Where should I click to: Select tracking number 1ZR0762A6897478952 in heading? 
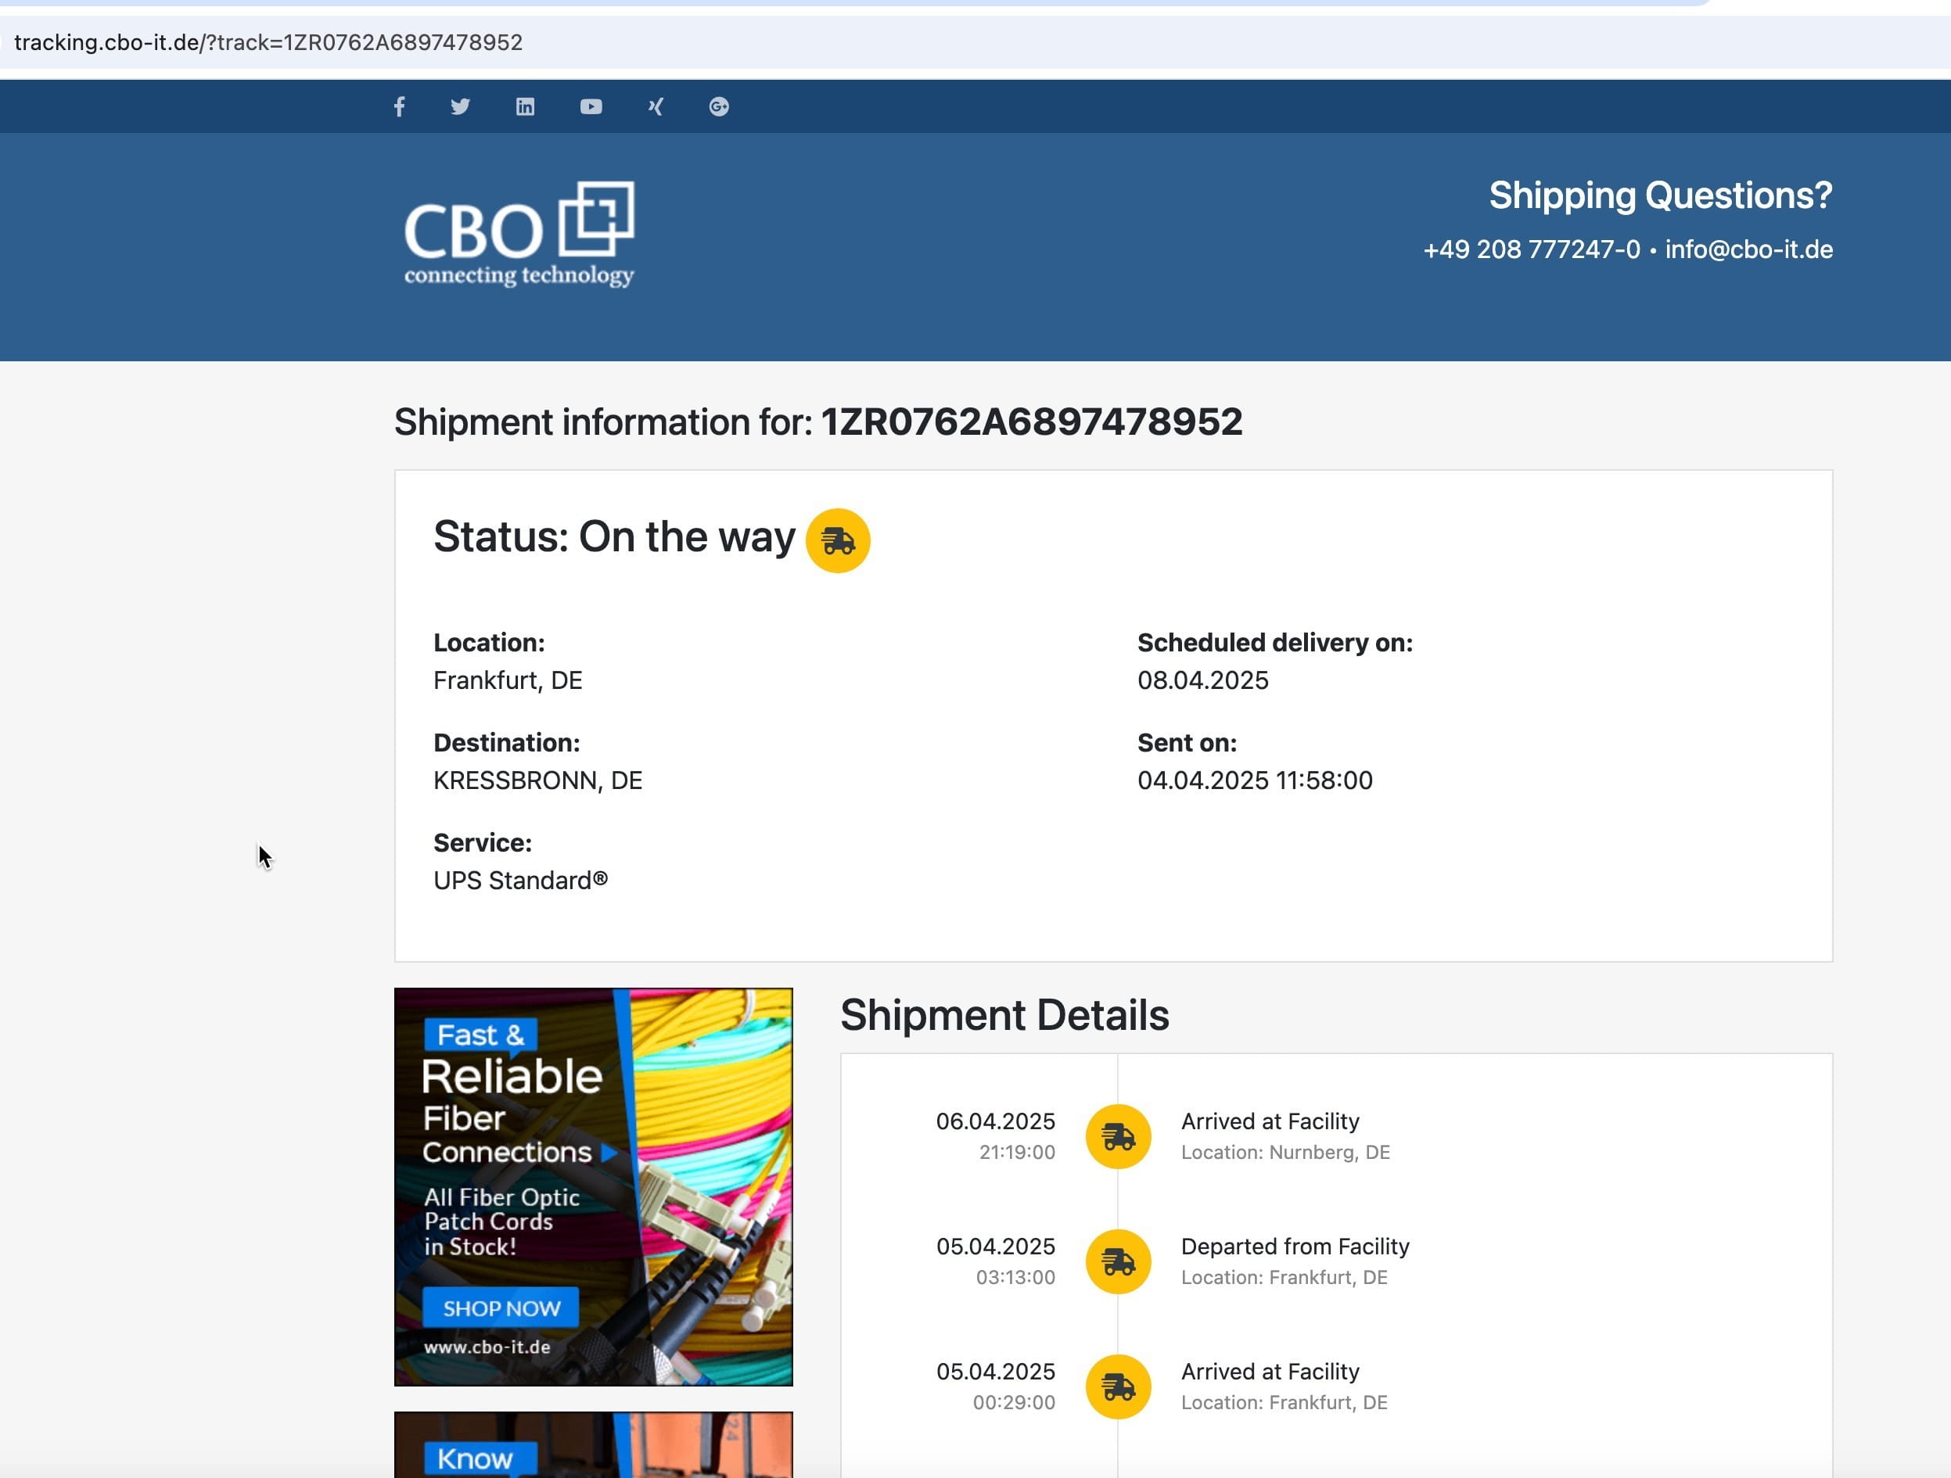(1032, 422)
